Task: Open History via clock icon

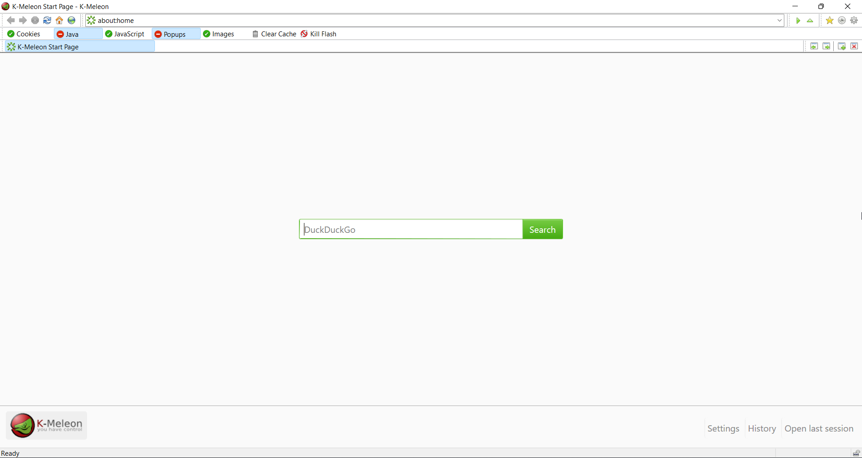Action: coord(842,20)
